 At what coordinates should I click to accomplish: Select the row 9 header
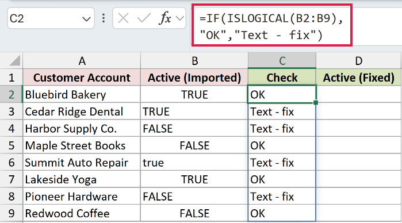click(x=12, y=213)
